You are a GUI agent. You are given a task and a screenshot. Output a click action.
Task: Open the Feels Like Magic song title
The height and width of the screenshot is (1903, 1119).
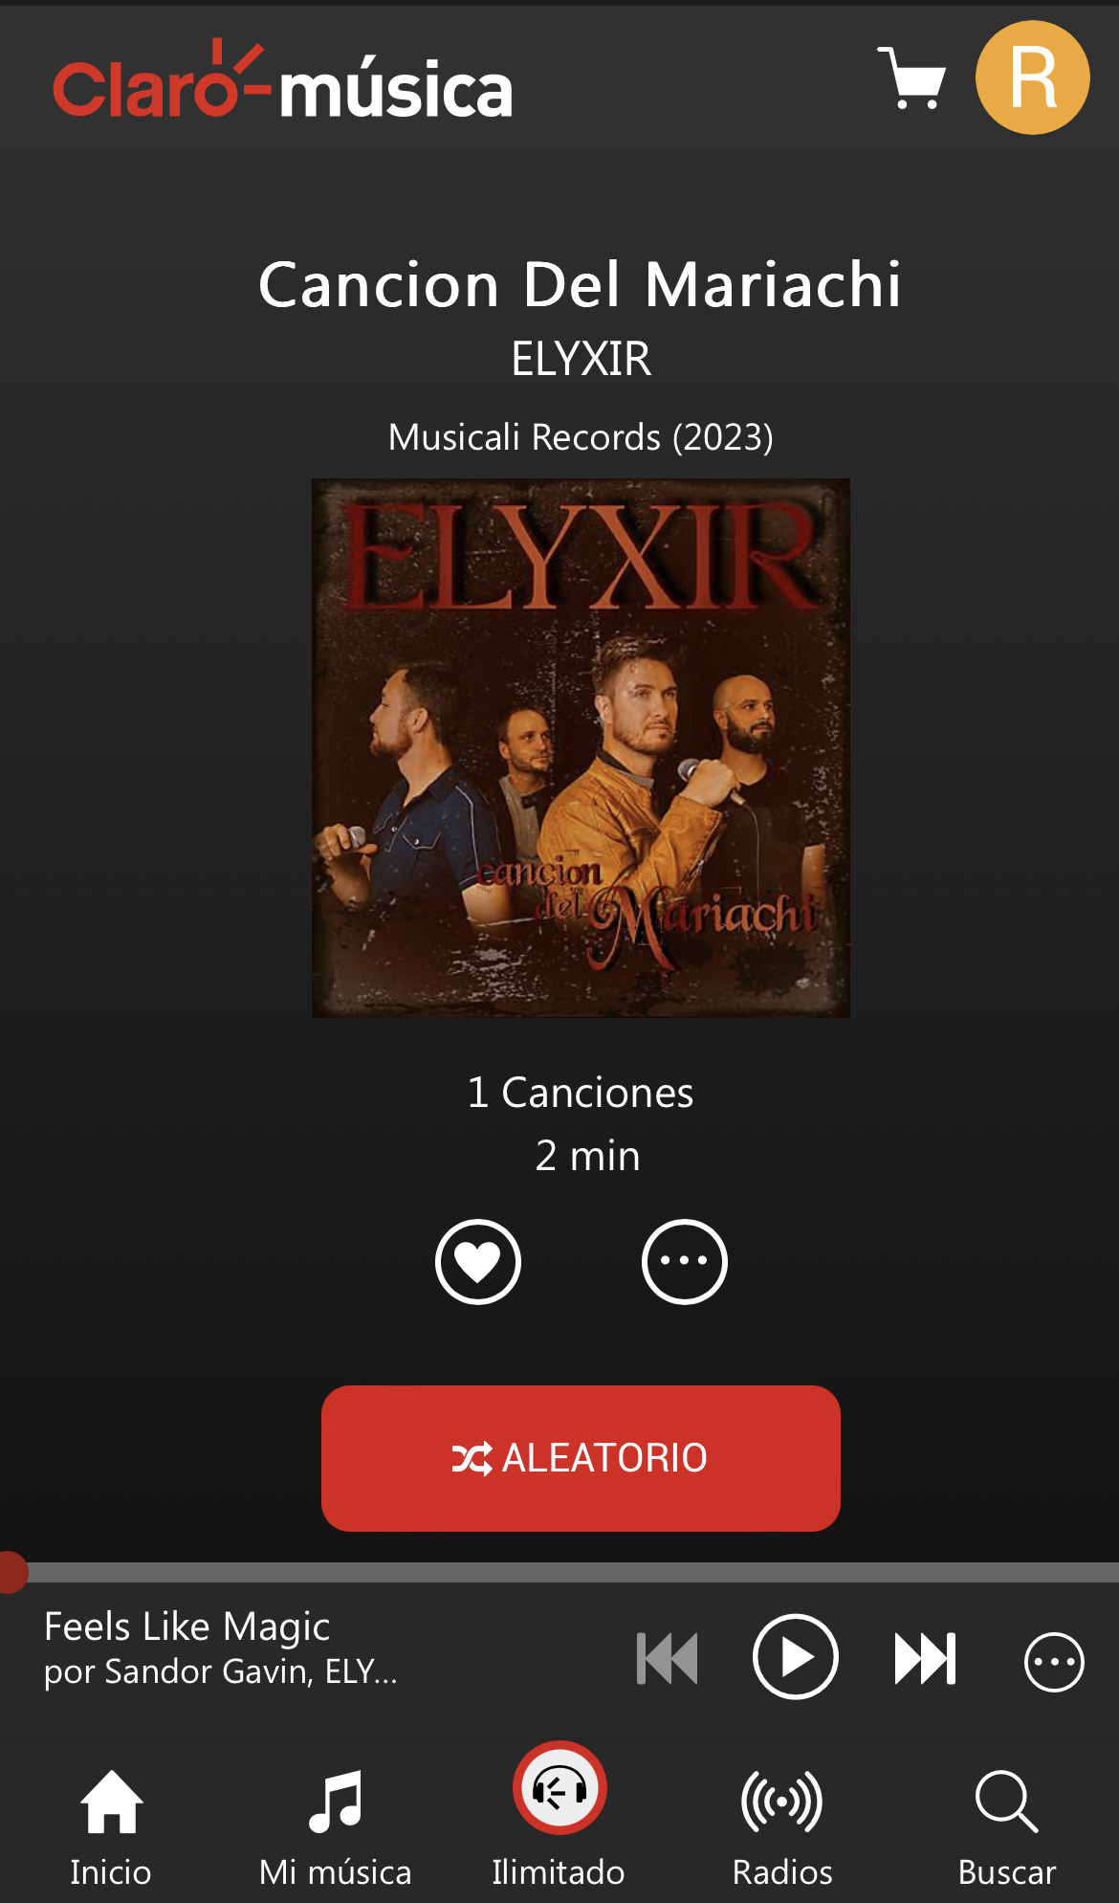point(187,1626)
